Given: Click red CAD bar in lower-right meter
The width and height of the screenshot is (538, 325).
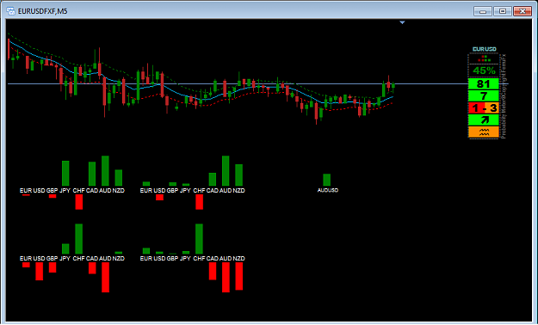Looking at the screenshot, I should pyautogui.click(x=213, y=271).
